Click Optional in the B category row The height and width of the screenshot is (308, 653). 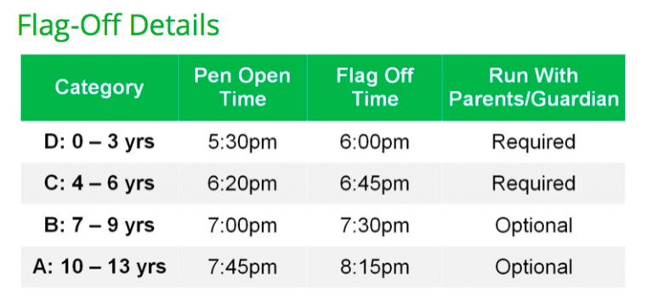(533, 225)
